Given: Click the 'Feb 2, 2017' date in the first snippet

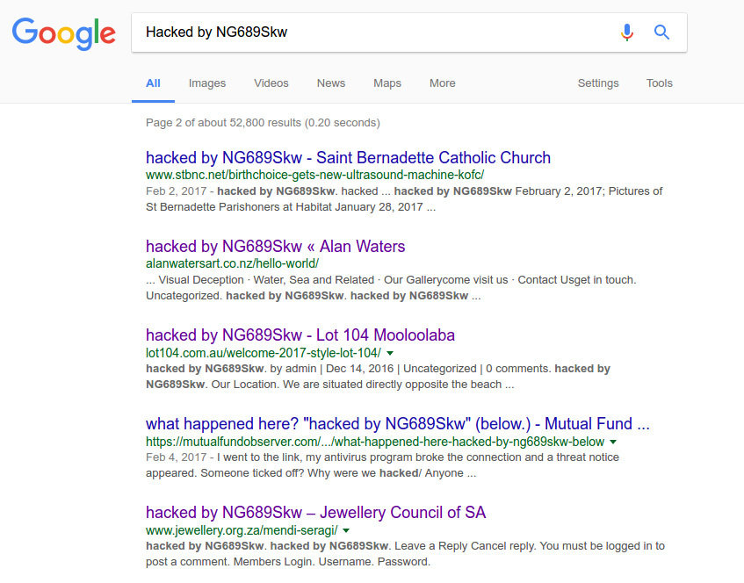Looking at the screenshot, I should click(176, 191).
